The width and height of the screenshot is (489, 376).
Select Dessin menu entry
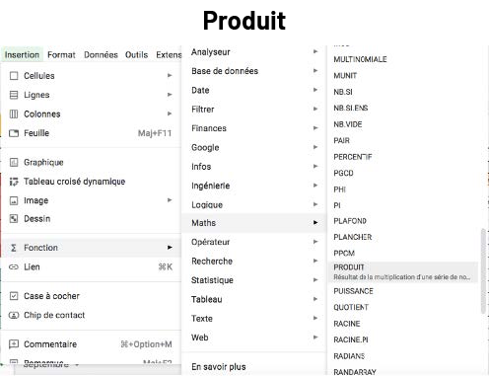tap(92, 219)
